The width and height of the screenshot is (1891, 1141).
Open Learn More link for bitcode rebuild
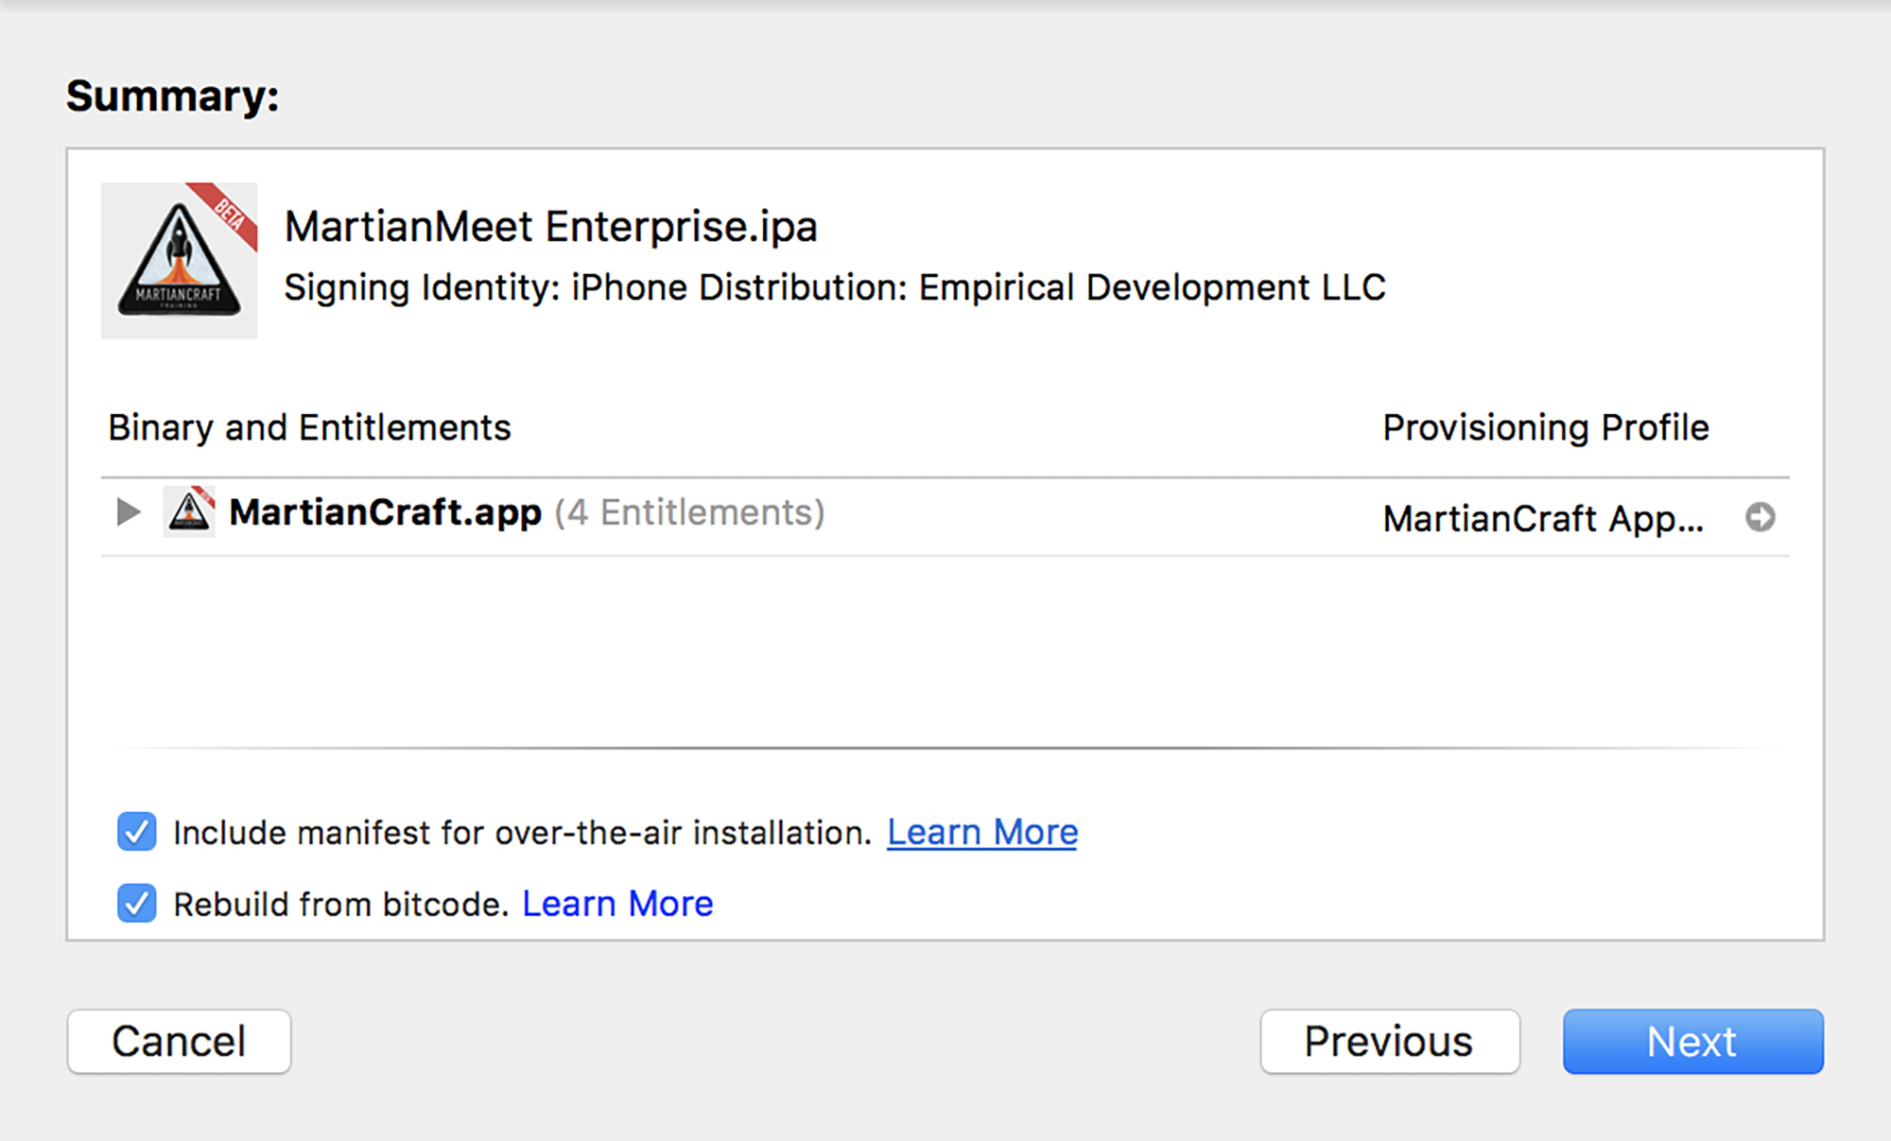617,905
